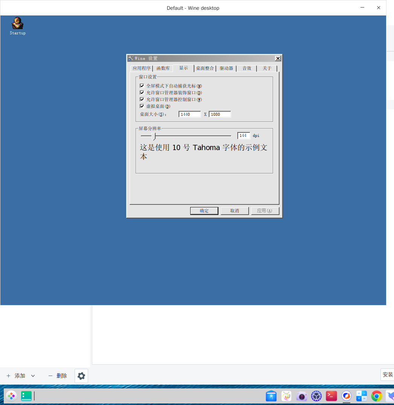Open the colorful swirl app in taskbar

pyautogui.click(x=286, y=396)
